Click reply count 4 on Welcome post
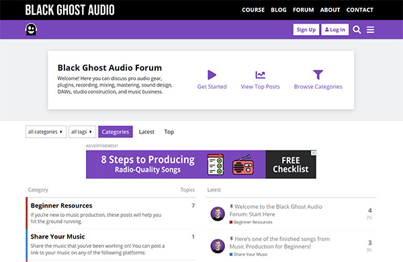403x262 pixels. [x=370, y=210]
